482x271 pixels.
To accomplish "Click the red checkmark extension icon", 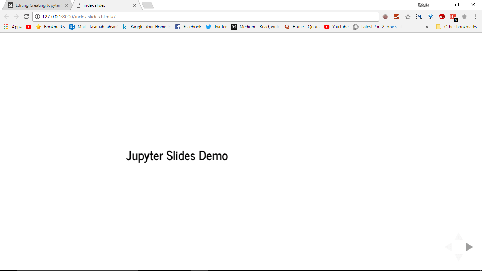I will (x=397, y=17).
